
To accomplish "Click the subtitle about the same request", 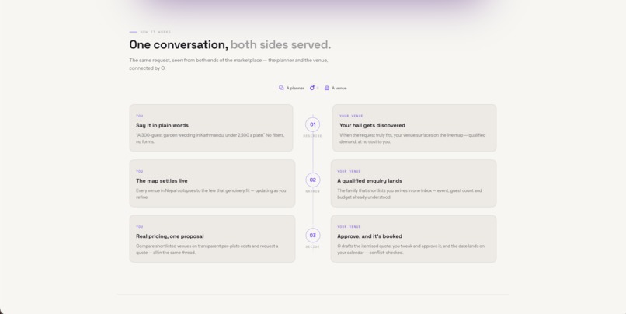I will [x=228, y=65].
